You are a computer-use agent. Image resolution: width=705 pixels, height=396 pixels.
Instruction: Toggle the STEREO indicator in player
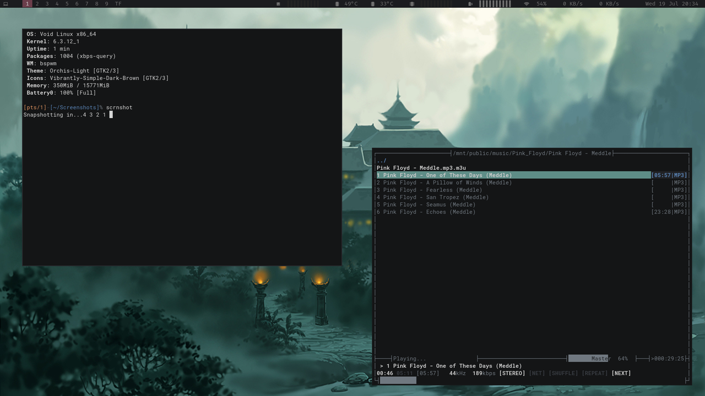pyautogui.click(x=512, y=373)
